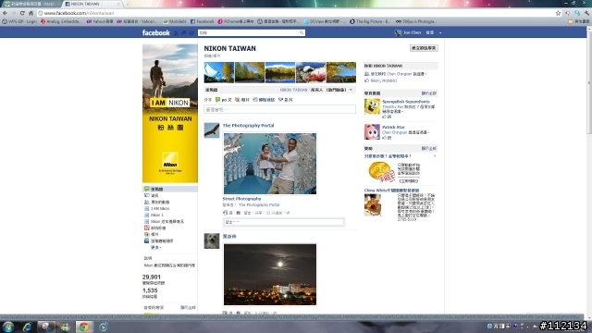Open the Street Photography link
Screen dimensions: 592x333
(241, 199)
